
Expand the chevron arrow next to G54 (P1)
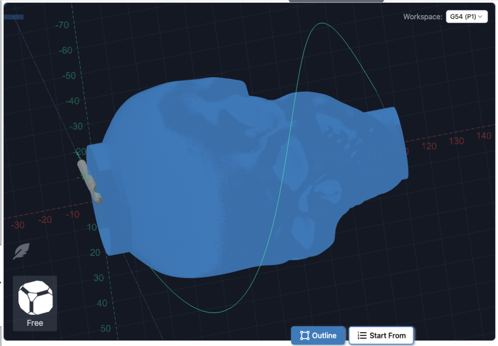(480, 16)
